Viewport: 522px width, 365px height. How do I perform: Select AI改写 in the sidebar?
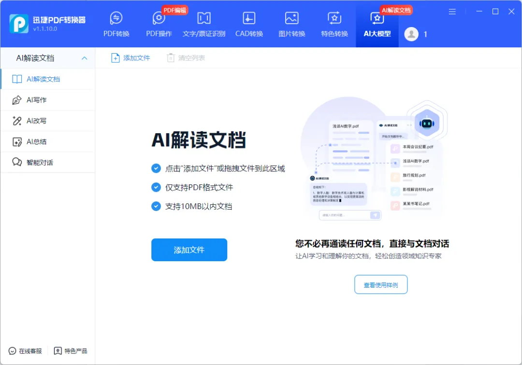tap(48, 121)
